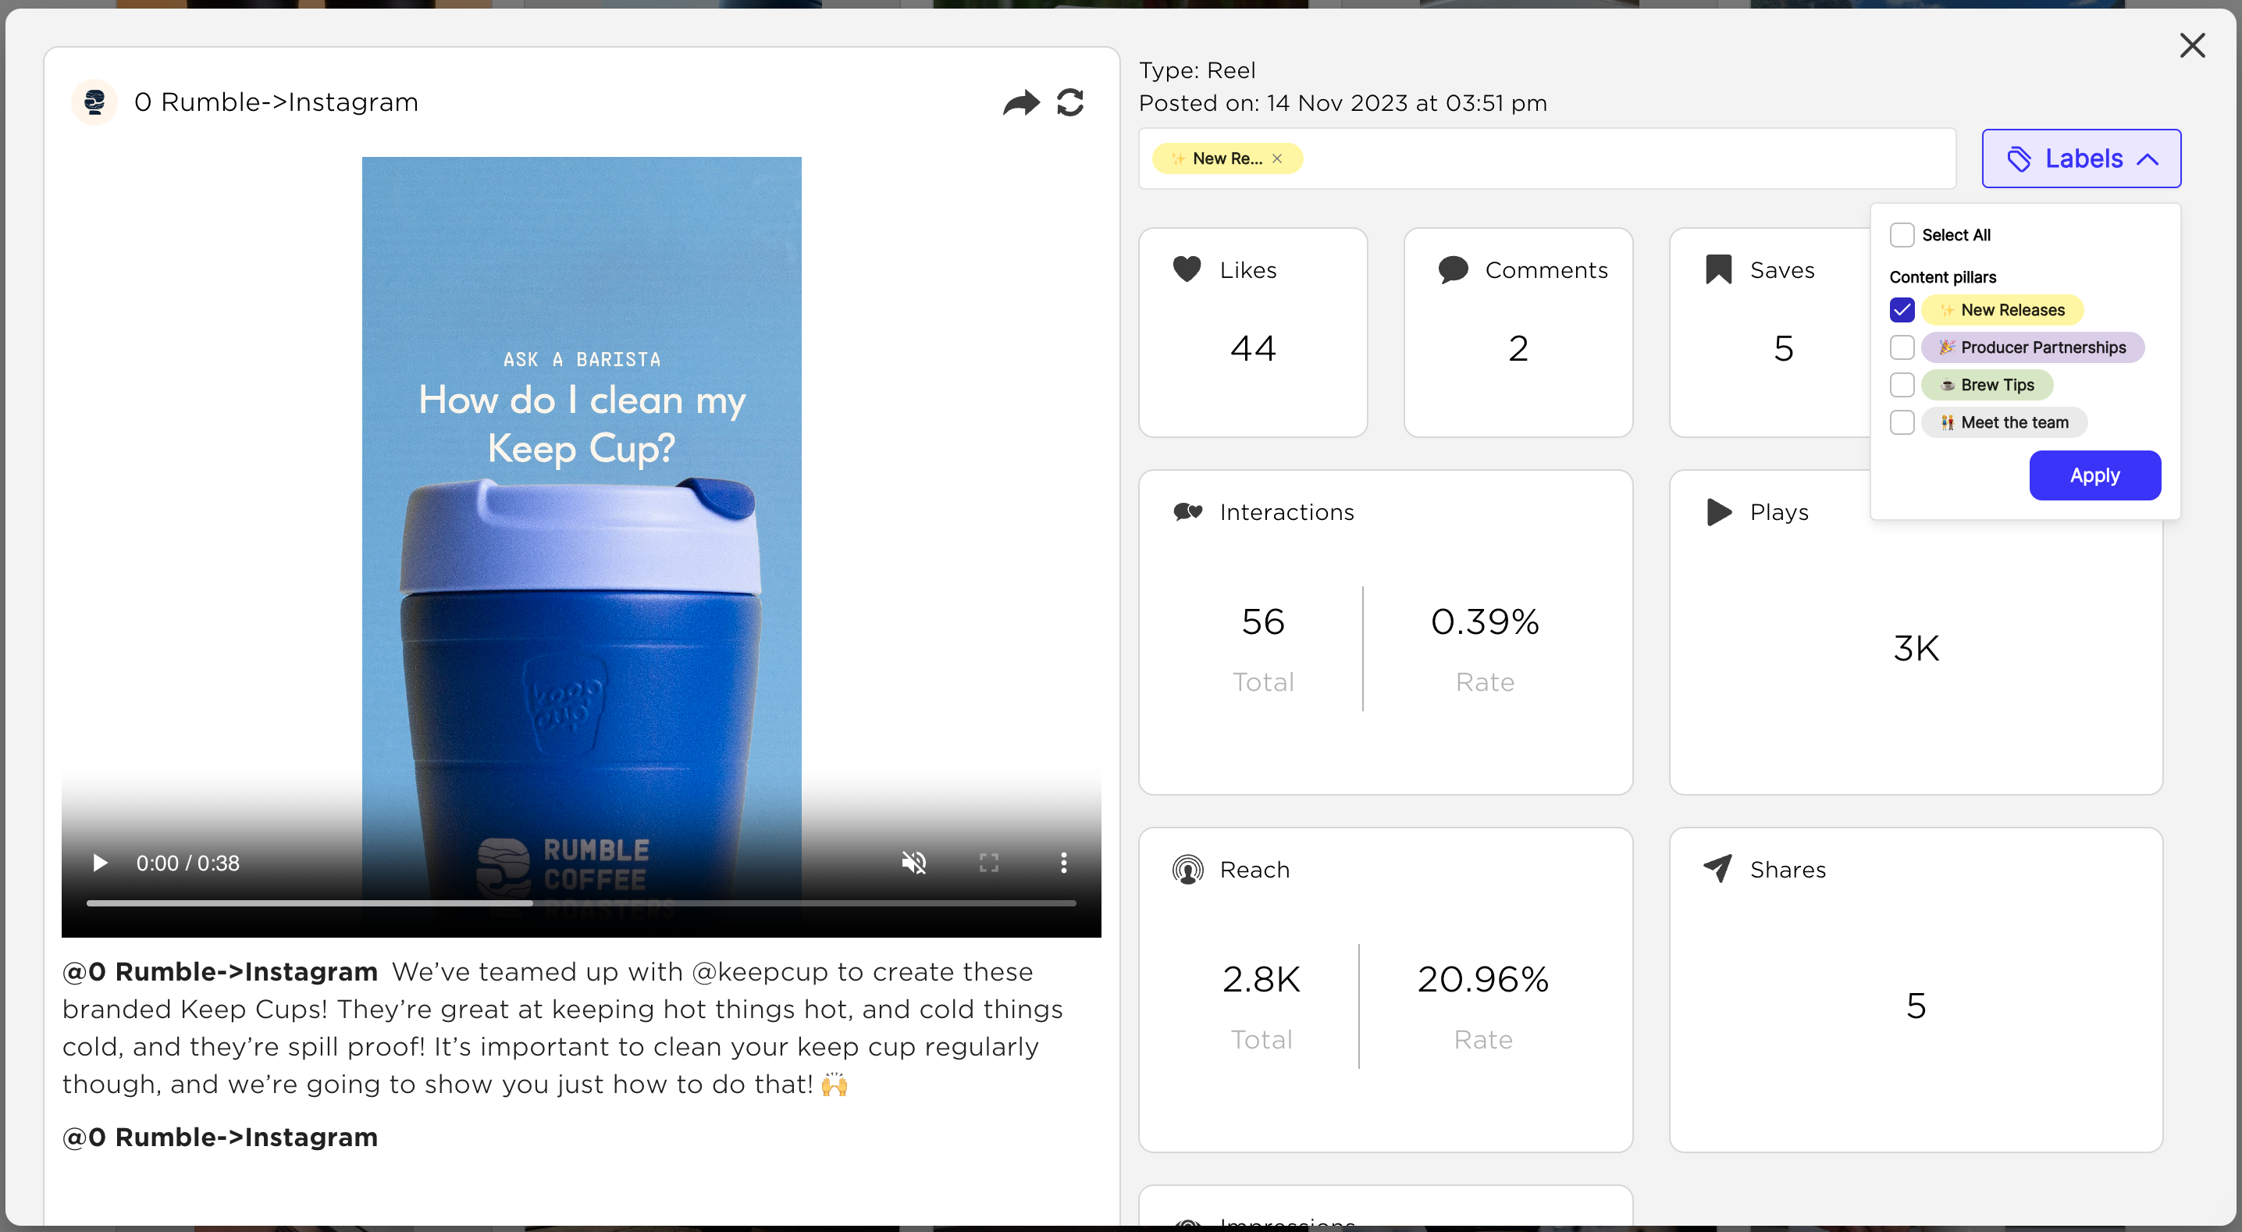Click the 0 Rumble->Instagram account name header

tap(276, 103)
